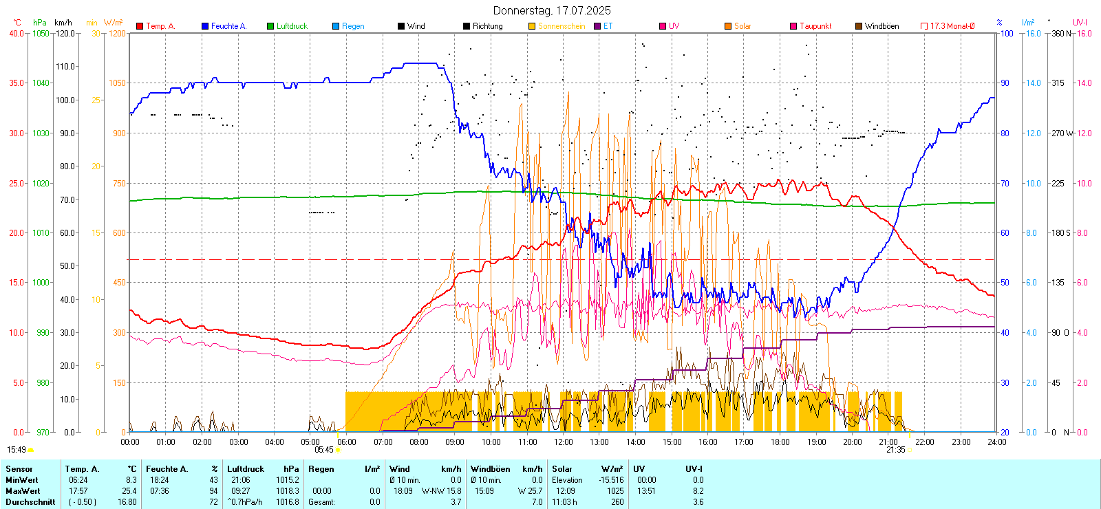
Task: Click the Taupunkt legend label
Action: (x=815, y=26)
